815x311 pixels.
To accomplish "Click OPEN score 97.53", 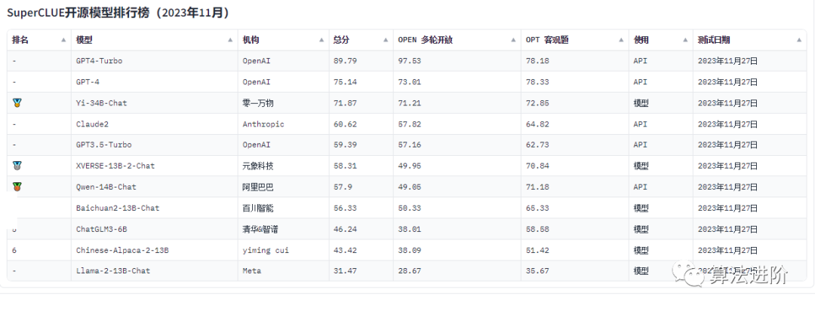I will [x=410, y=61].
